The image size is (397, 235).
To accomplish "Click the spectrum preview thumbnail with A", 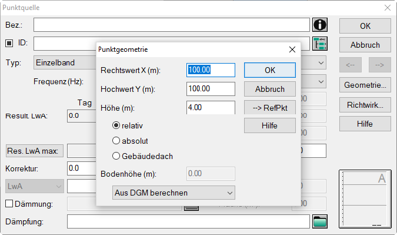I will coord(365,199).
